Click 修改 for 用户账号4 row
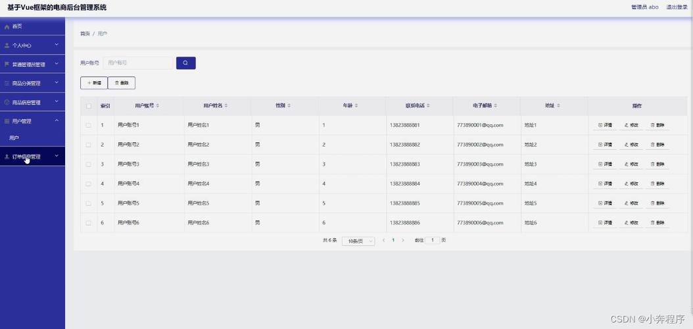 [631, 184]
